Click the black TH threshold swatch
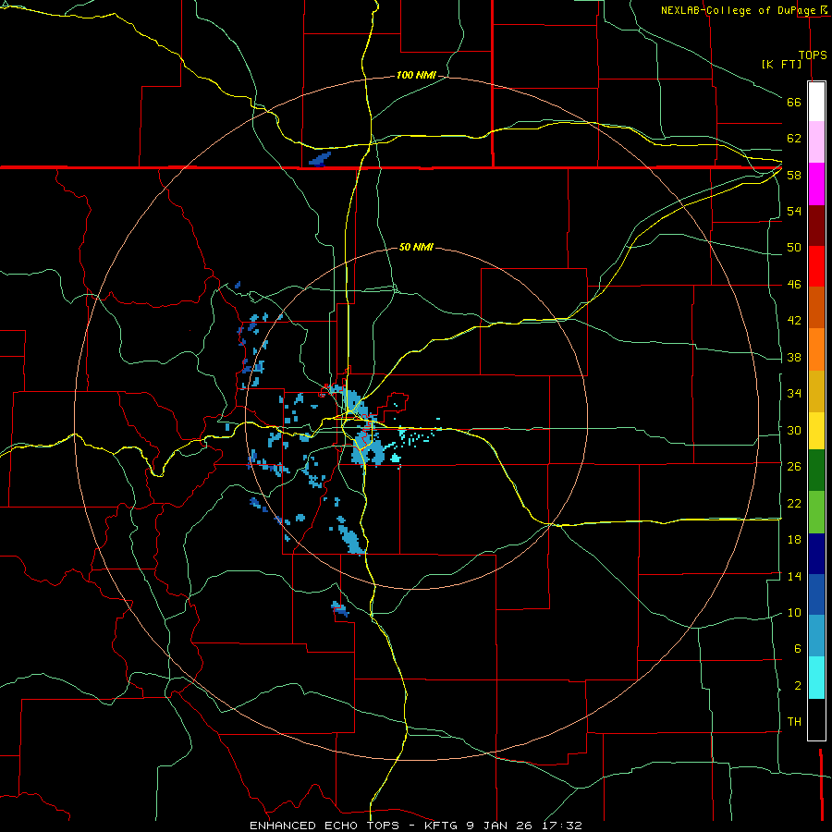Image resolution: width=832 pixels, height=832 pixels. coord(816,719)
